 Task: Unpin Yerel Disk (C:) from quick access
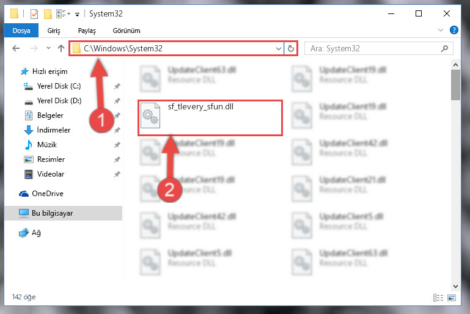pyautogui.click(x=117, y=86)
